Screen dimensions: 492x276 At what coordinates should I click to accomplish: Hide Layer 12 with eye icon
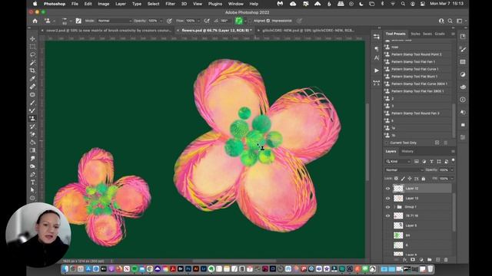tap(387, 189)
